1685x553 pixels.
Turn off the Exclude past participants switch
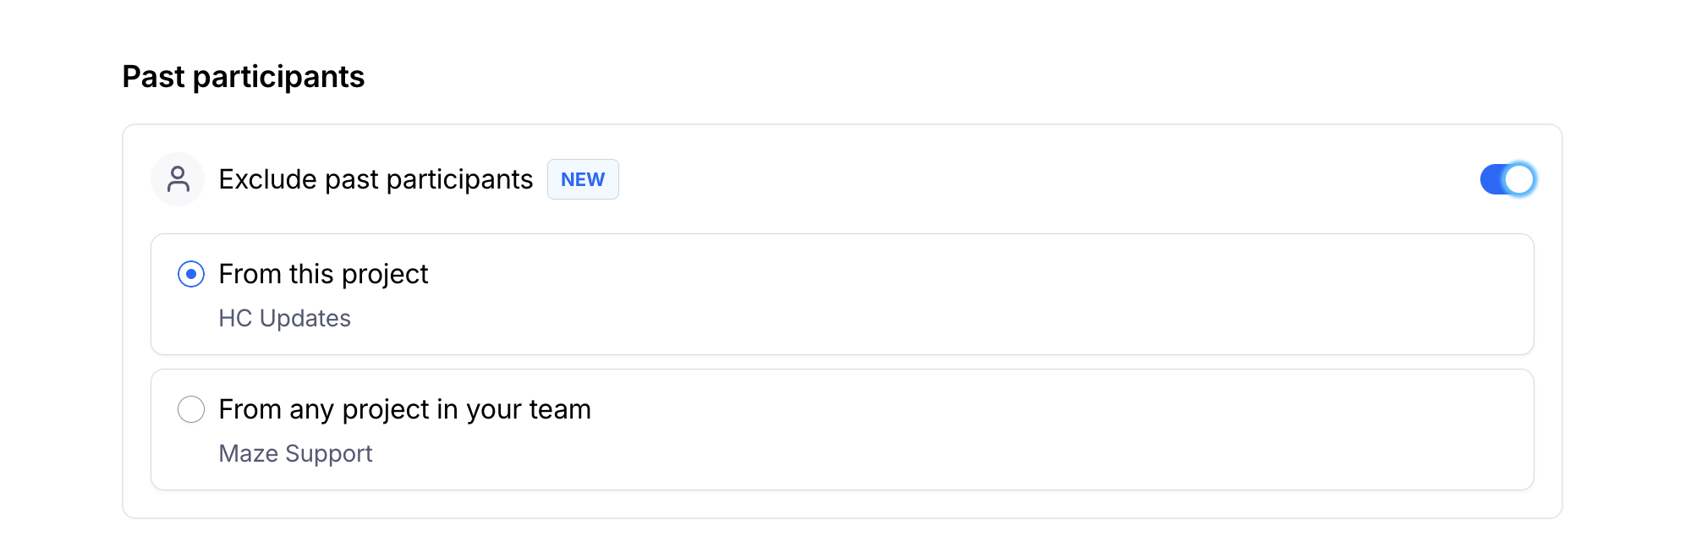pos(1507,179)
